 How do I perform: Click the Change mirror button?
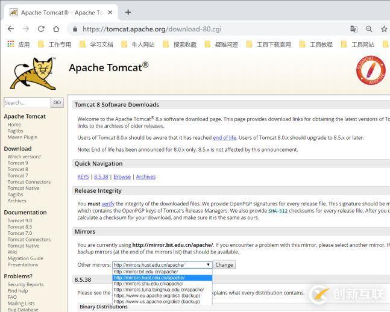click(224, 265)
